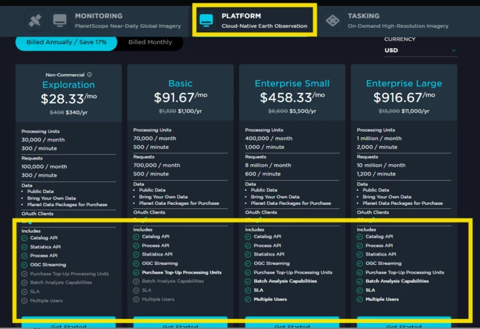Click the $11,000/yr annual price
Image resolution: width=480 pixels, height=329 pixels.
coord(415,111)
